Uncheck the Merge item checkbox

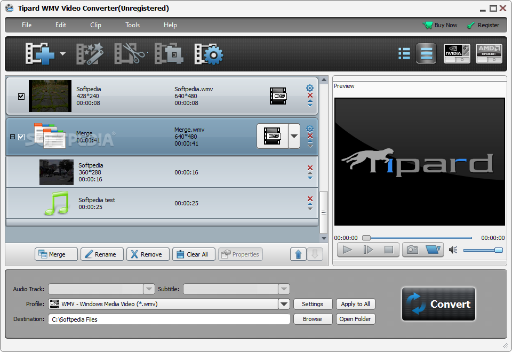(x=21, y=137)
